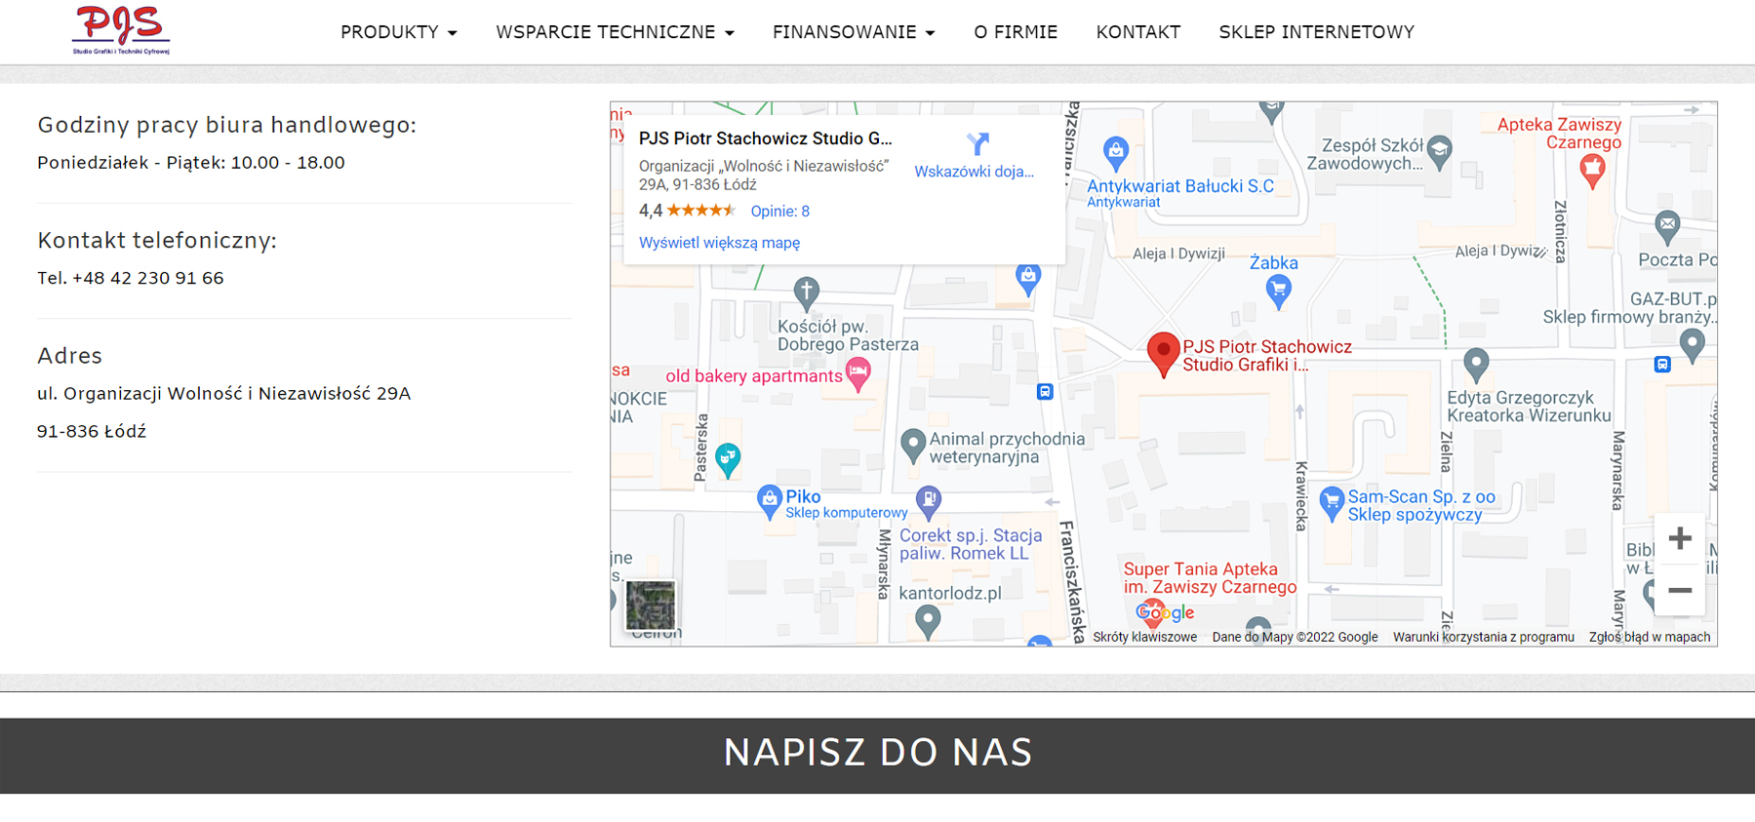Click Wyświetl większą mapę link
1755x822 pixels.
pos(719,243)
